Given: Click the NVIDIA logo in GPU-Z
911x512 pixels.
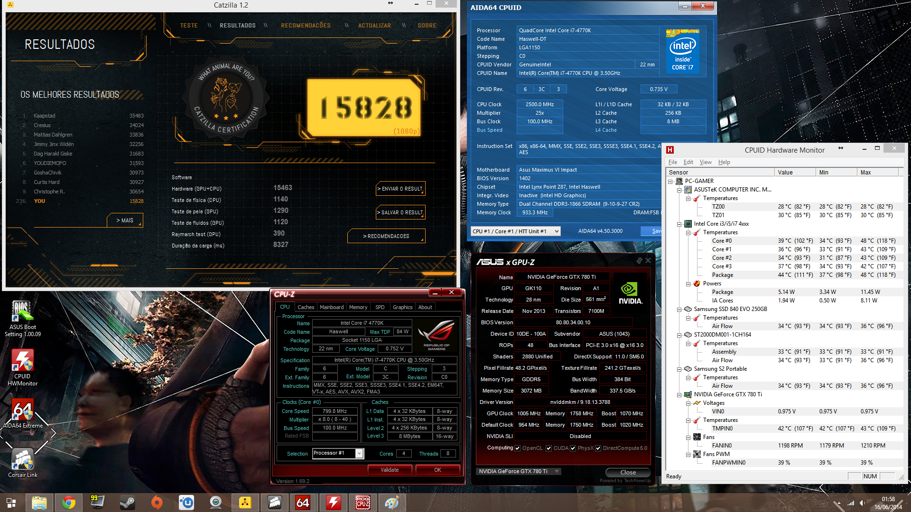Looking at the screenshot, I should [x=630, y=293].
